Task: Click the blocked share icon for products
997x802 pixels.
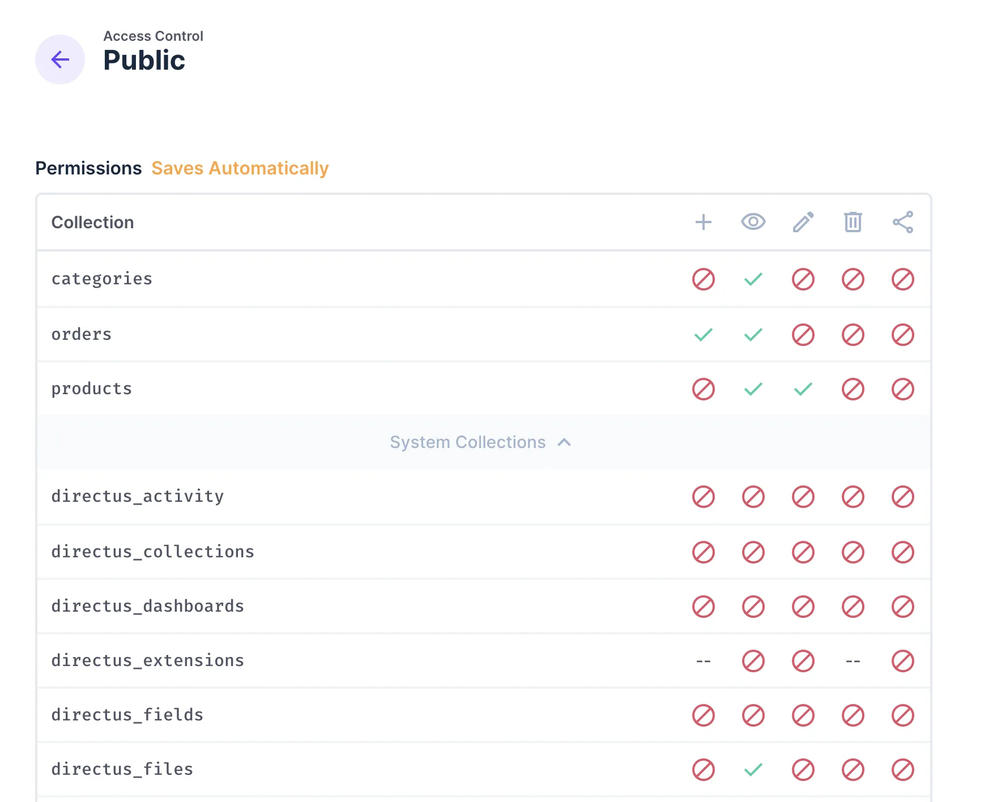Action: pos(902,389)
